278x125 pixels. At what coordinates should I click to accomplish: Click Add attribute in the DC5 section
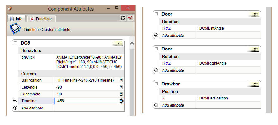[32, 108]
